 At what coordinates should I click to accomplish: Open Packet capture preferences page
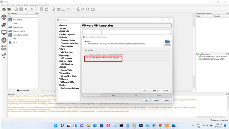(67, 34)
